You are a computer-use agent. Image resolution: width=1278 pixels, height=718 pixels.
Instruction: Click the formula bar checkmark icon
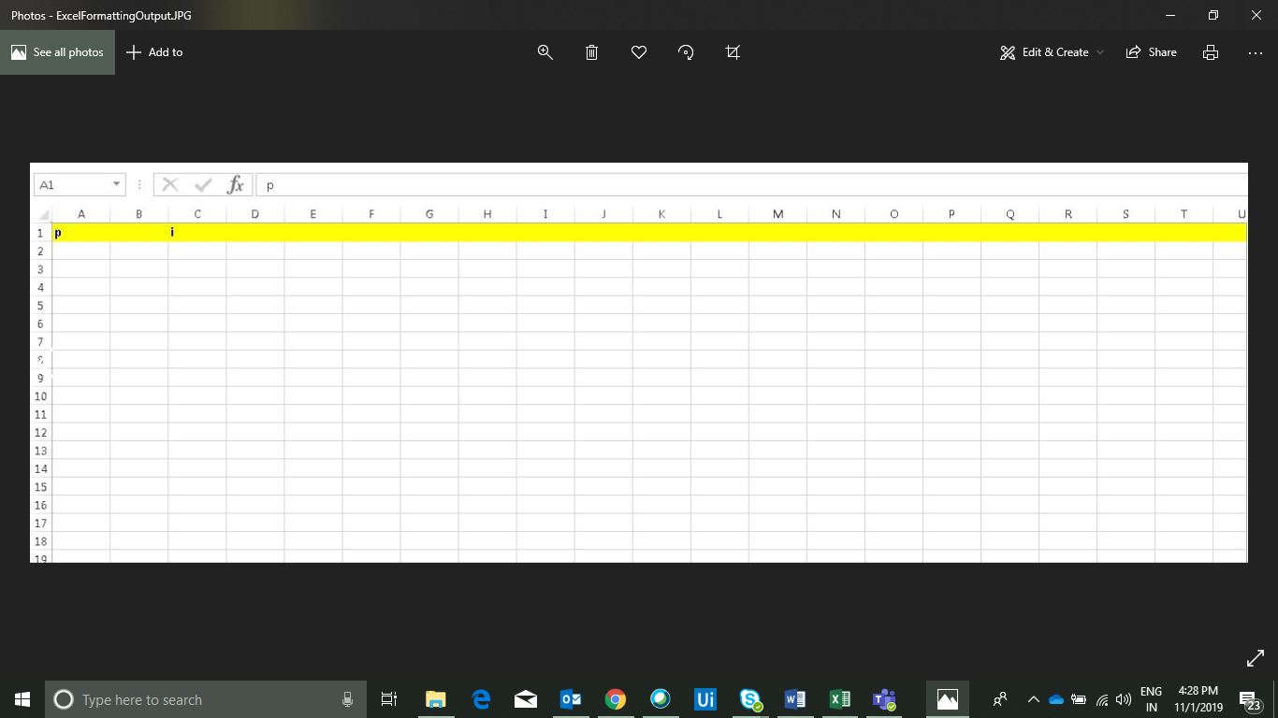click(x=203, y=185)
